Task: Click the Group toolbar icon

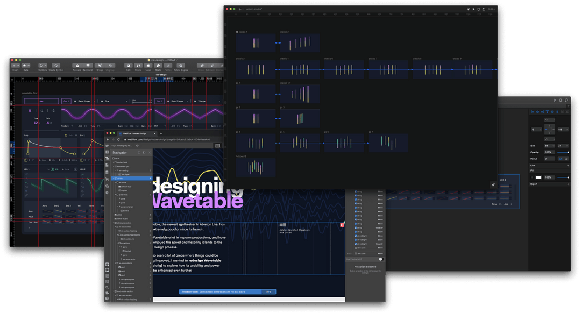Action: tap(100, 66)
